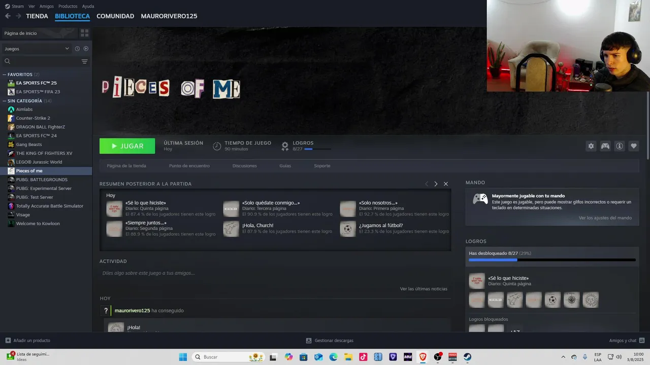This screenshot has width=650, height=365.
Task: Go to the COMUNIDAD section
Action: click(115, 16)
